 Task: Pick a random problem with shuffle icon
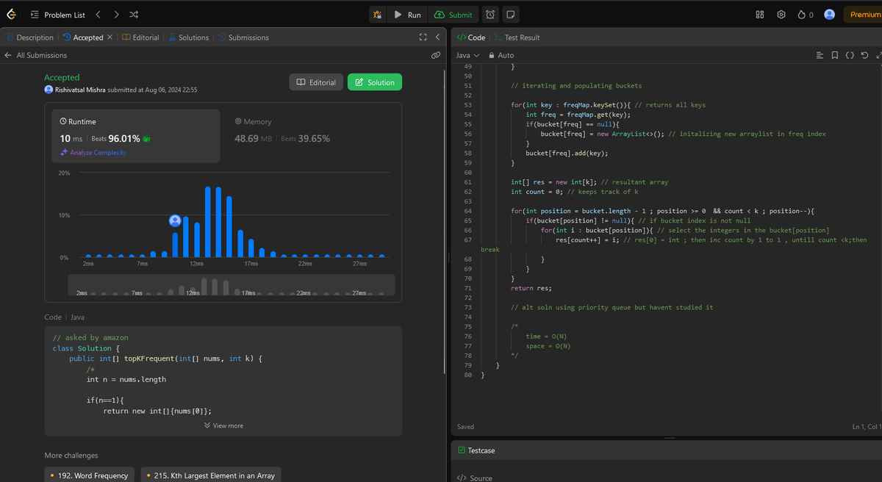click(134, 15)
